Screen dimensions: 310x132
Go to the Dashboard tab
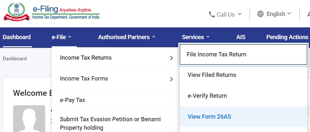coord(17,37)
